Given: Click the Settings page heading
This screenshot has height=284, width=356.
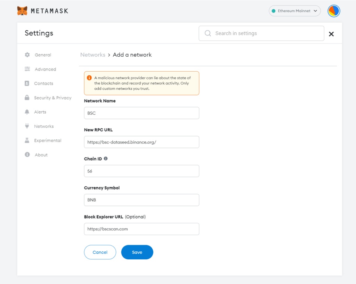Looking at the screenshot, I should click(39, 33).
